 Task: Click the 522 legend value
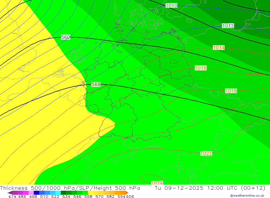(55, 196)
